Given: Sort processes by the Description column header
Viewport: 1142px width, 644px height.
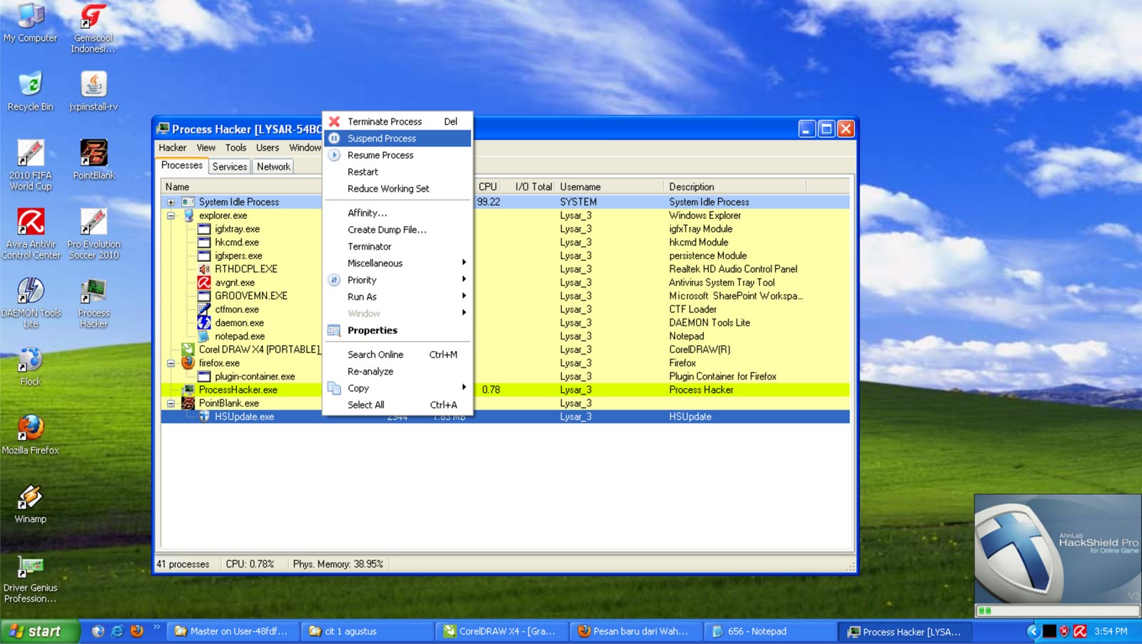Looking at the screenshot, I should [x=735, y=187].
